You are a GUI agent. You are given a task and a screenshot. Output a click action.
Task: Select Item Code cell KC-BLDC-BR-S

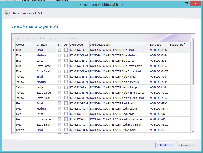[x=79, y=130]
